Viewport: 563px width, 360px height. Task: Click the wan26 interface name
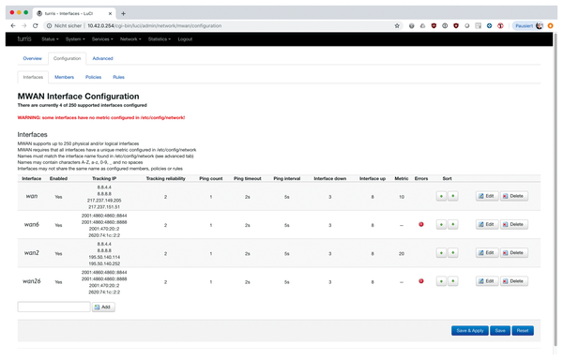(32, 281)
